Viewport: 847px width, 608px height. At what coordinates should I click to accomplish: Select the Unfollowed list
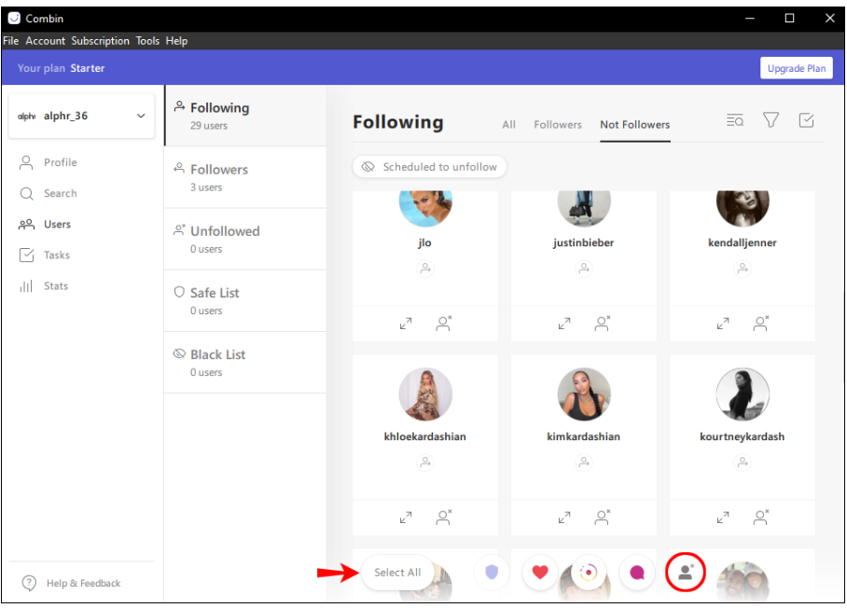245,239
